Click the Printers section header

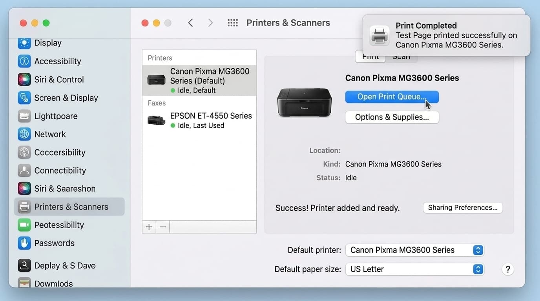pos(160,58)
